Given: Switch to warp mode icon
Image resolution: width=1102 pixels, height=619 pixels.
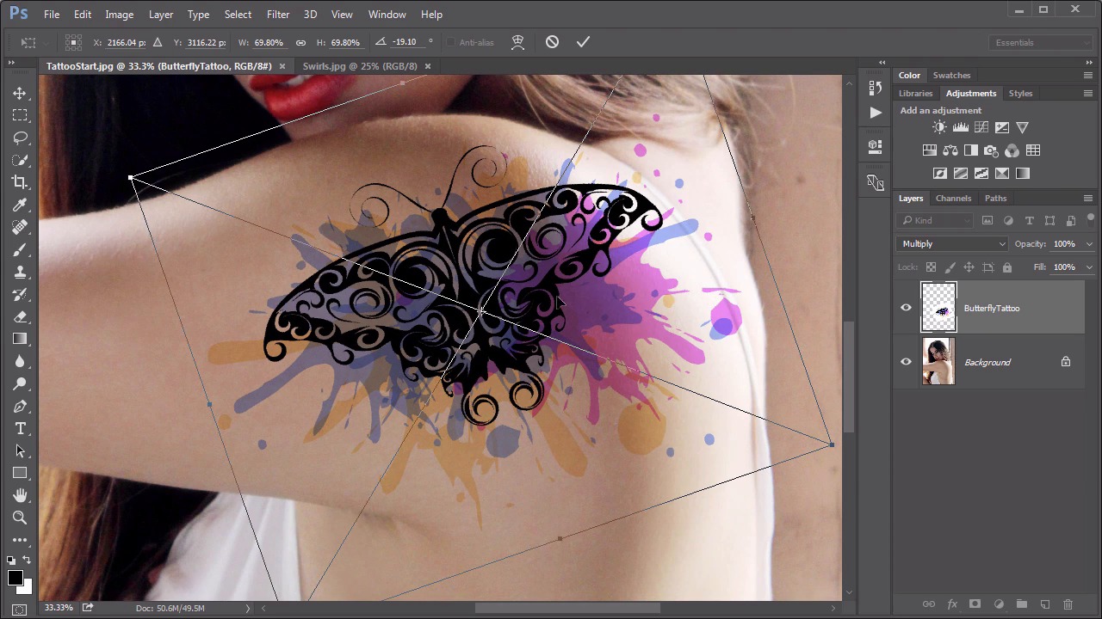Looking at the screenshot, I should (x=517, y=42).
